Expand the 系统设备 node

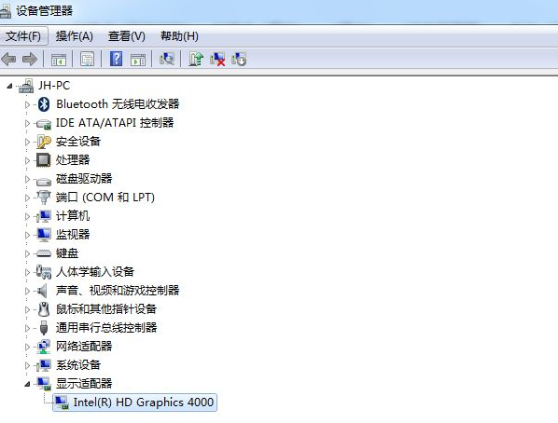point(27,365)
